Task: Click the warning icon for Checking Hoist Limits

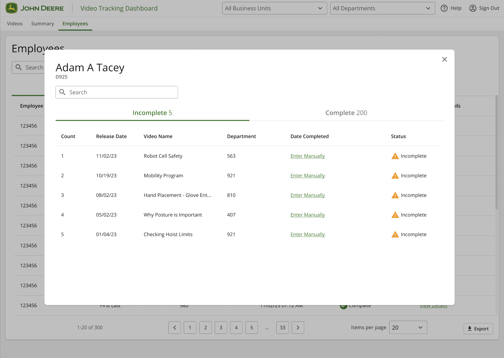Action: (x=395, y=234)
